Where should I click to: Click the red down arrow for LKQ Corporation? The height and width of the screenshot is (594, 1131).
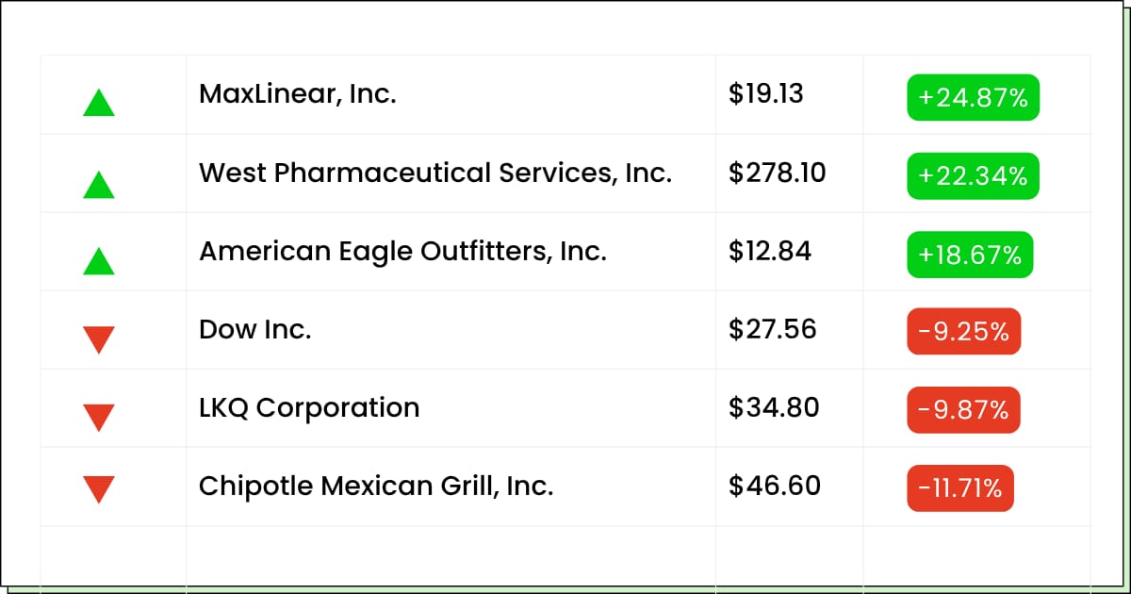pyautogui.click(x=99, y=418)
